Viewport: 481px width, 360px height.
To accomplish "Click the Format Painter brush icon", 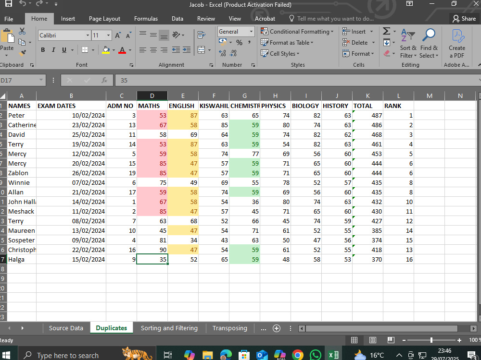I will [22, 53].
